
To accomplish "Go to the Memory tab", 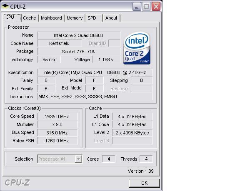I will click(x=75, y=18).
